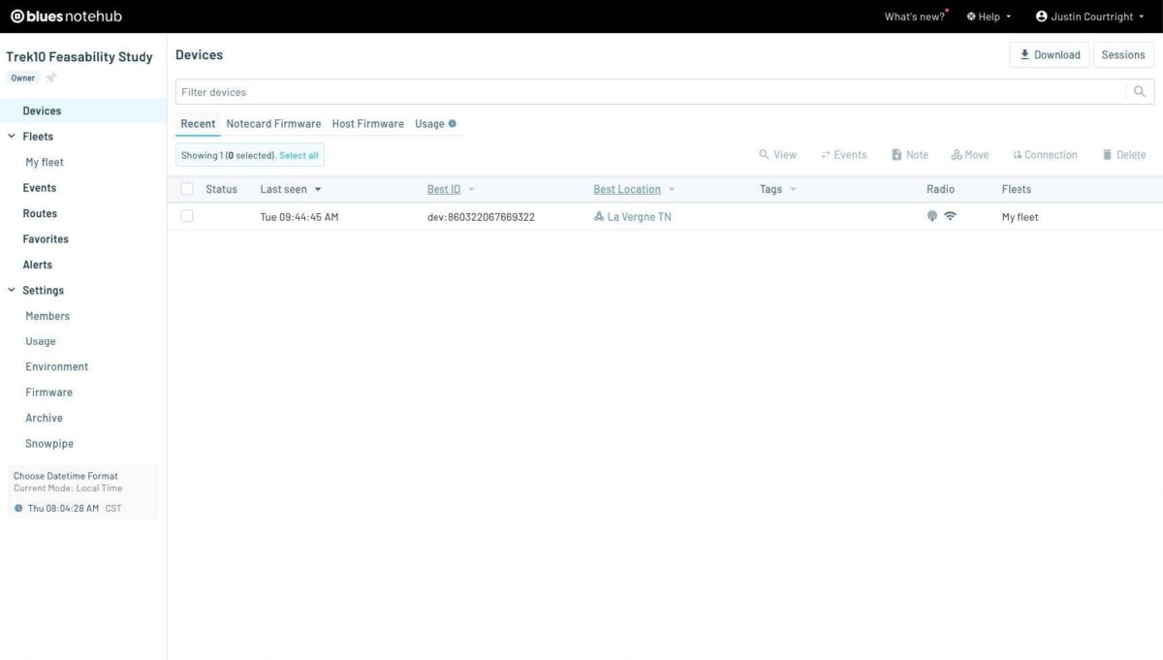Viewport: 1163px width, 660px height.
Task: Click the Delete trash icon
Action: click(1107, 155)
